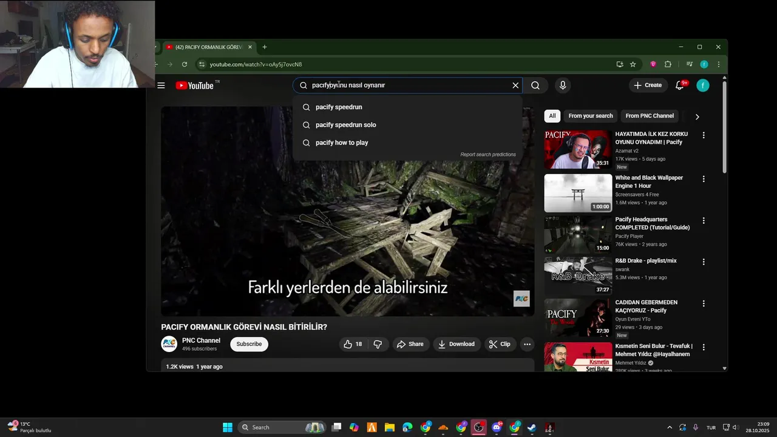Create a Clip of the video
Viewport: 777px width, 437px height.
[500, 344]
